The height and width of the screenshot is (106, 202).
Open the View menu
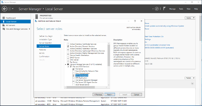pos(189,9)
